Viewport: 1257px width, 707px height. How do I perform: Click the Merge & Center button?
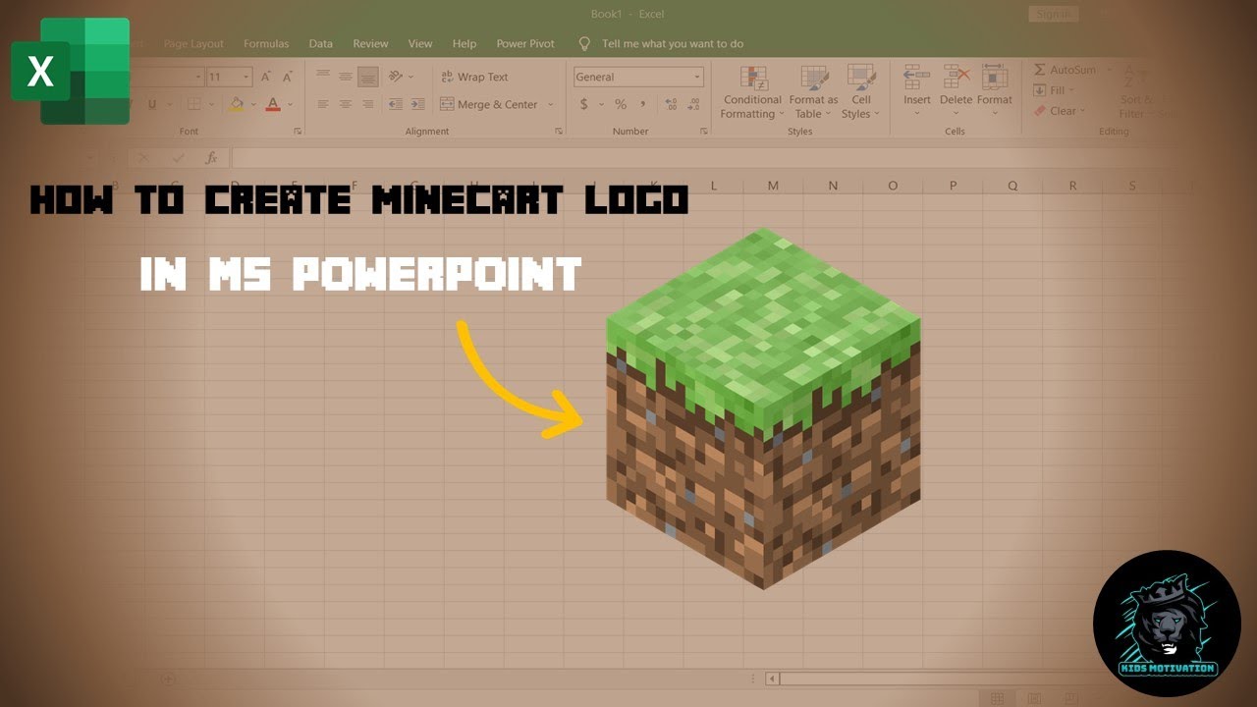click(489, 104)
